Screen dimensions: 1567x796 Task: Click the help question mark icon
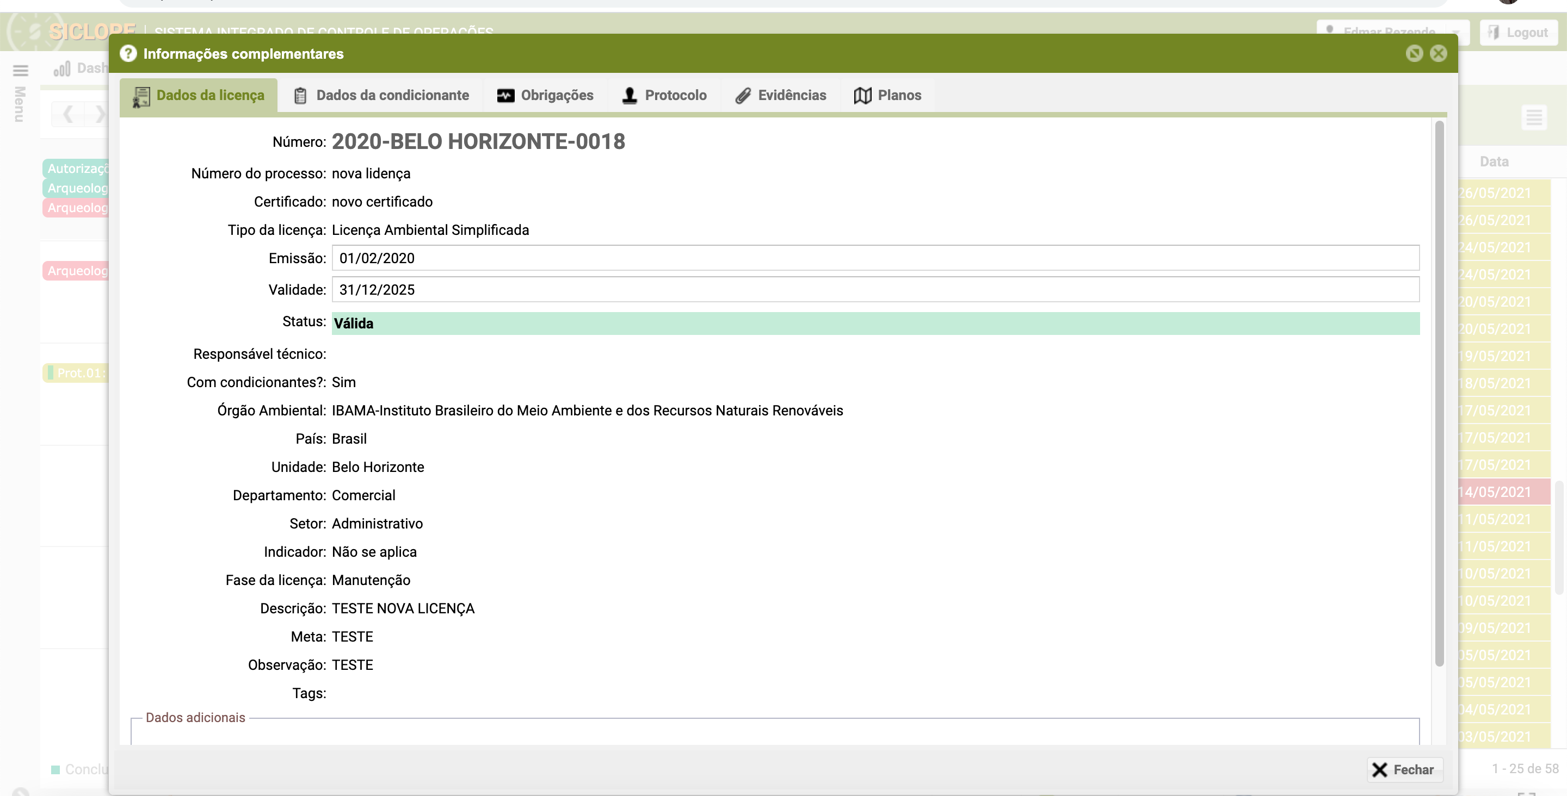point(128,53)
